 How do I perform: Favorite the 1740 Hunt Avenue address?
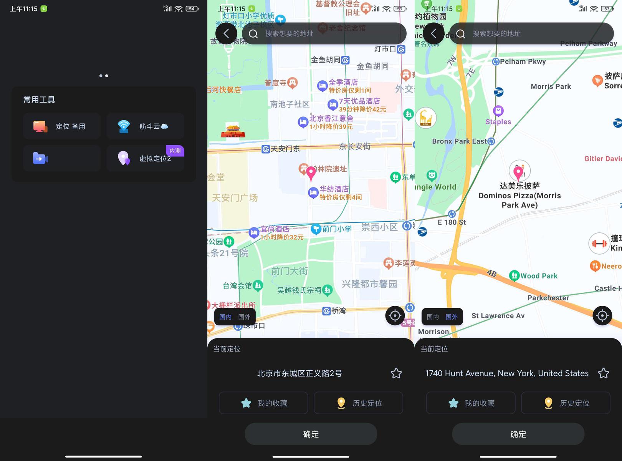tap(604, 373)
